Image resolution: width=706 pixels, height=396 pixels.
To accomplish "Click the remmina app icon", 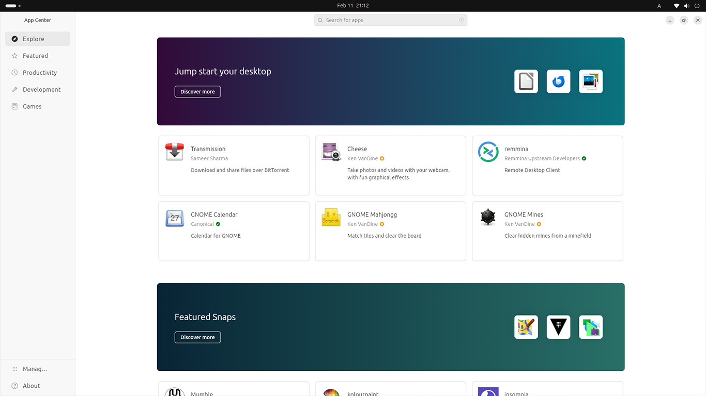I will pyautogui.click(x=488, y=152).
